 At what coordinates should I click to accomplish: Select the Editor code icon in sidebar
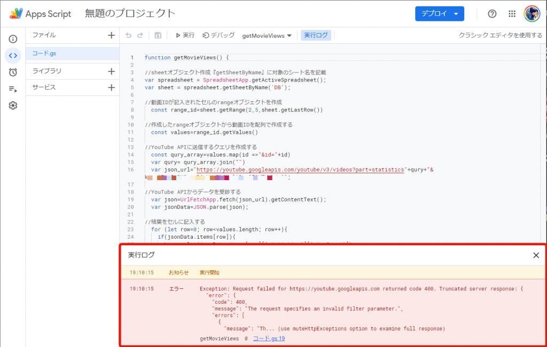(13, 56)
